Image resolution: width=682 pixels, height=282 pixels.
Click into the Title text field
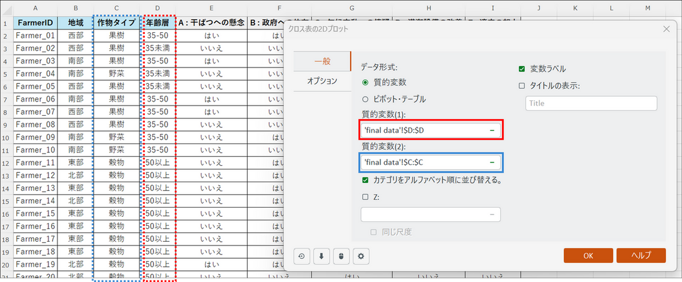tap(591, 103)
